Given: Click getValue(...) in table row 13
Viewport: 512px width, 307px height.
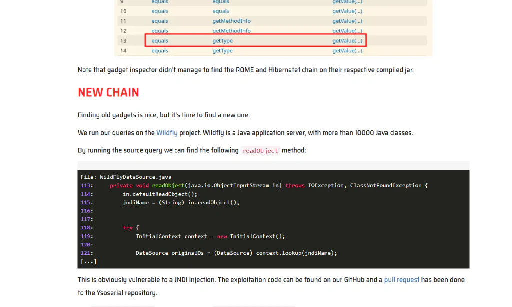Looking at the screenshot, I should pos(347,41).
